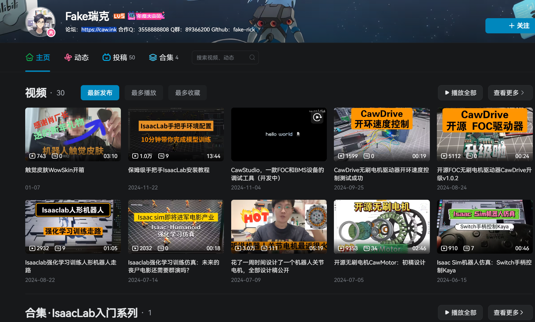
Task: Open the Isaac Sim机器人仿真 Switch手柄 thumbnail
Action: (485, 227)
